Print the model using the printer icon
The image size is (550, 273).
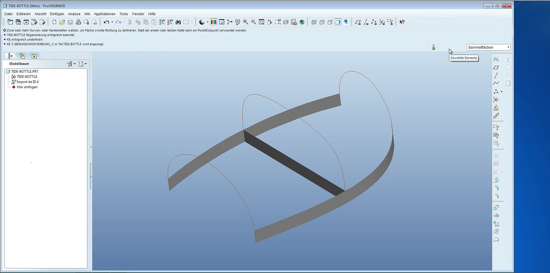click(78, 22)
